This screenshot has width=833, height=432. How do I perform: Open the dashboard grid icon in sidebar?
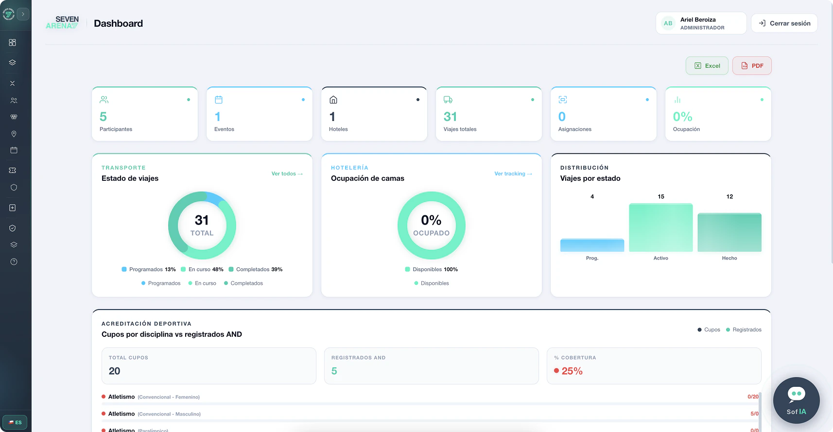(13, 43)
